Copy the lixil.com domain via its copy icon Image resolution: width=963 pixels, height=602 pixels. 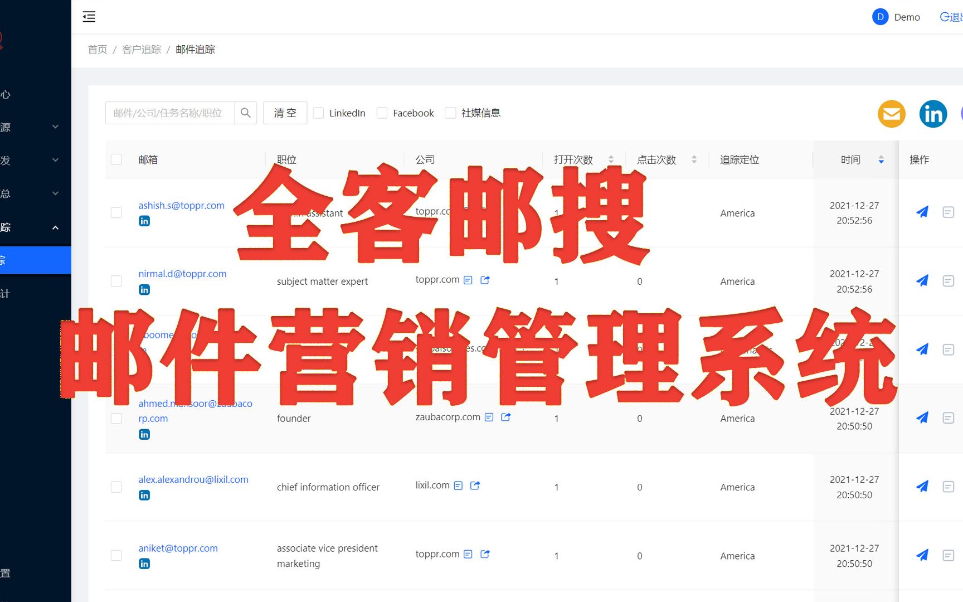pos(458,485)
